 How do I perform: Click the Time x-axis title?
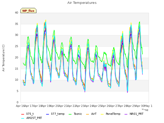tap(145, 110)
